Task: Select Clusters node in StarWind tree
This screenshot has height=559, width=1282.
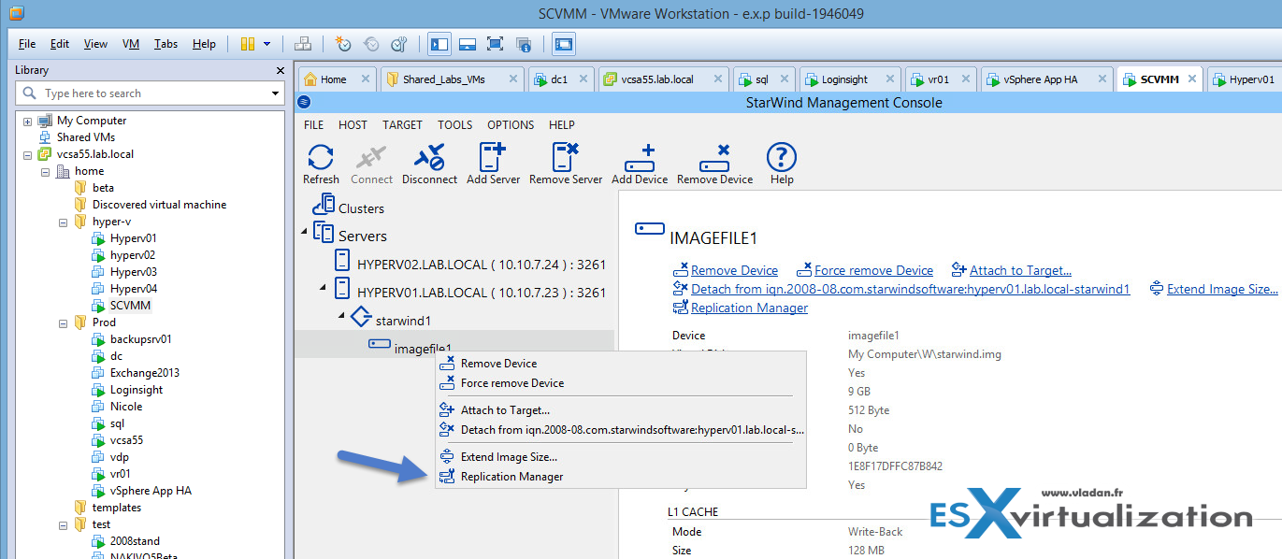Action: (x=361, y=208)
